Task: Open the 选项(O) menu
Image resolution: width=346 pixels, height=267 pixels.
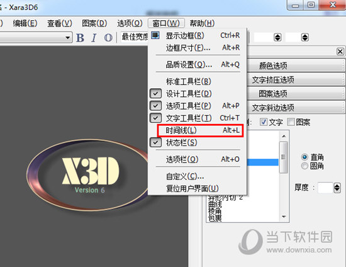Action: pos(130,23)
